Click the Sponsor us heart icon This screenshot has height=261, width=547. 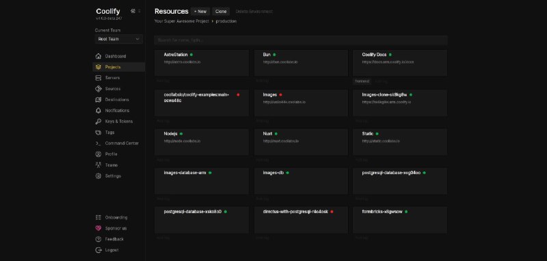tap(98, 228)
